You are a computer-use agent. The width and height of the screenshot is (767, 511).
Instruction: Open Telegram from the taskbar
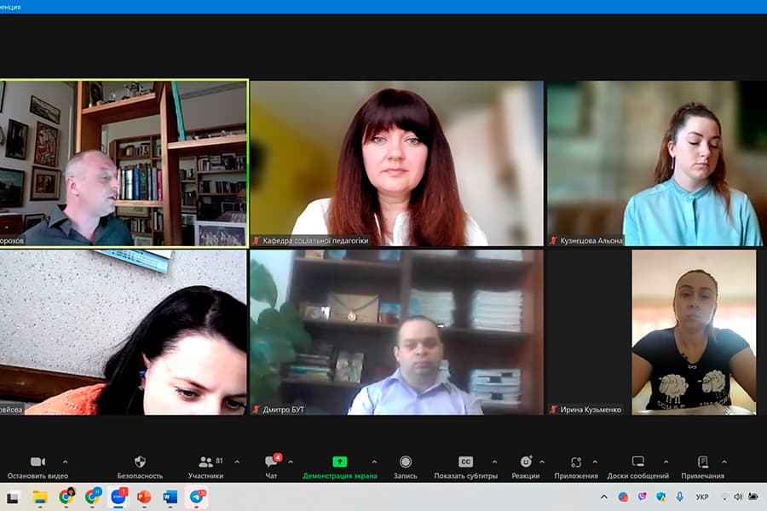coord(197,497)
